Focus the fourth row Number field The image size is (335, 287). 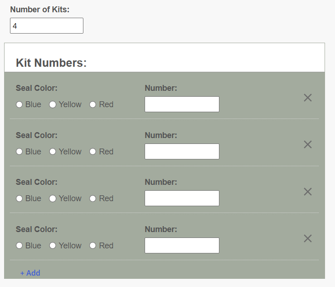182,245
